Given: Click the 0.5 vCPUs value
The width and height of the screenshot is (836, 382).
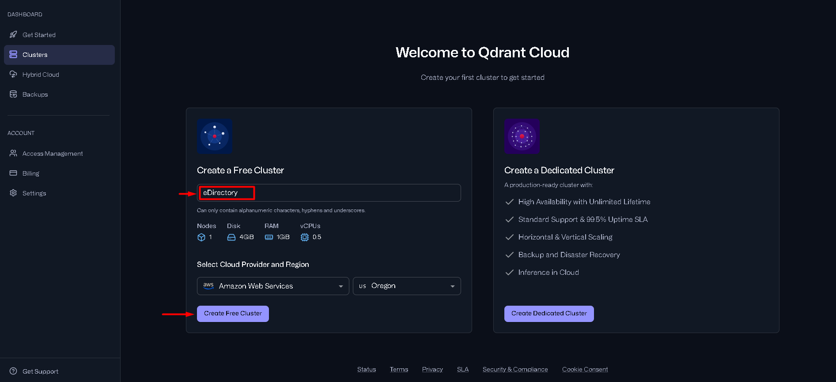Looking at the screenshot, I should pos(317,237).
